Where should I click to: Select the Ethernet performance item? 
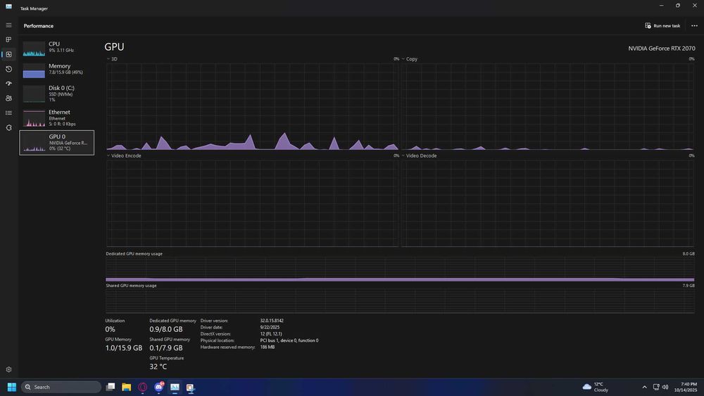(56, 117)
